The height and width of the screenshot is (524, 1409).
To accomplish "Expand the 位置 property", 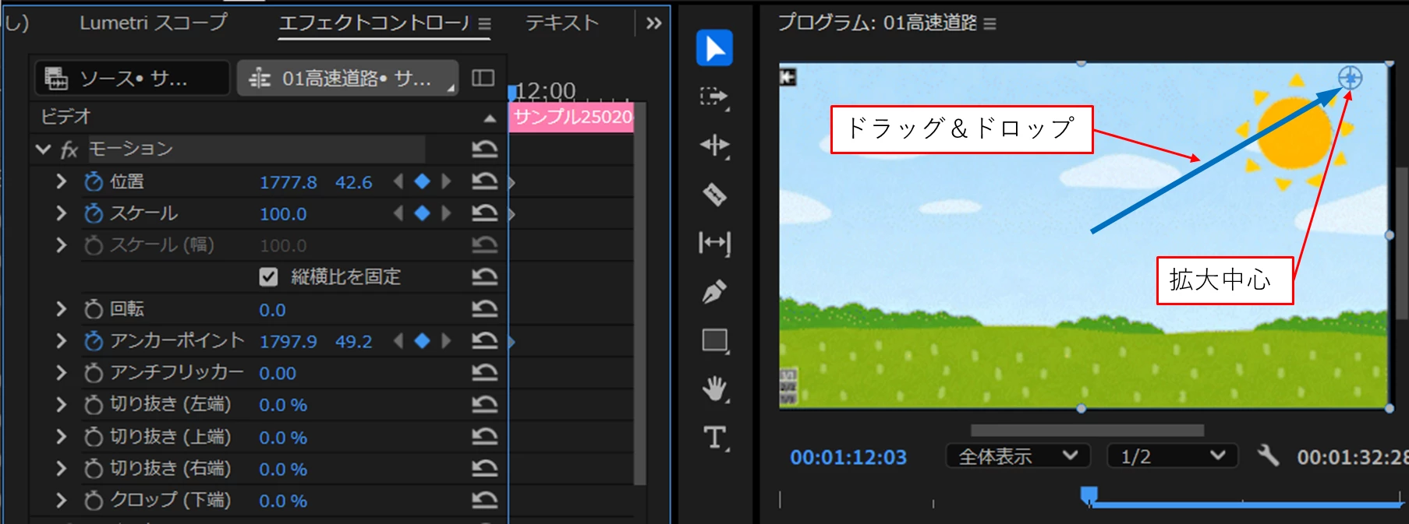I will (x=61, y=181).
